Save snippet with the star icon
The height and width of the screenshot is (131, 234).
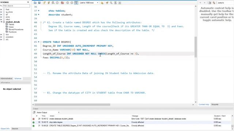[x=102, y=3]
